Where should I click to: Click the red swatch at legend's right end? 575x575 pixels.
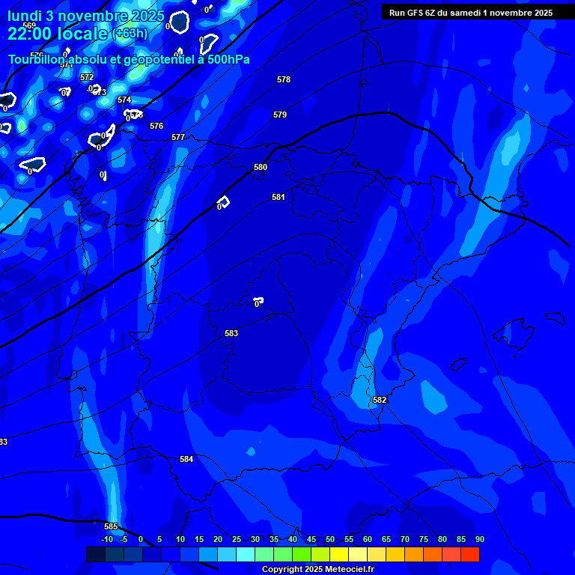coord(470,554)
